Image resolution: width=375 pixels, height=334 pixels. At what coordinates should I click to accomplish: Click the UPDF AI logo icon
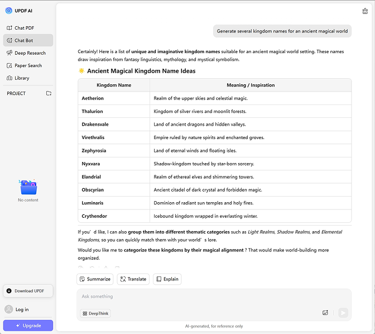8,11
